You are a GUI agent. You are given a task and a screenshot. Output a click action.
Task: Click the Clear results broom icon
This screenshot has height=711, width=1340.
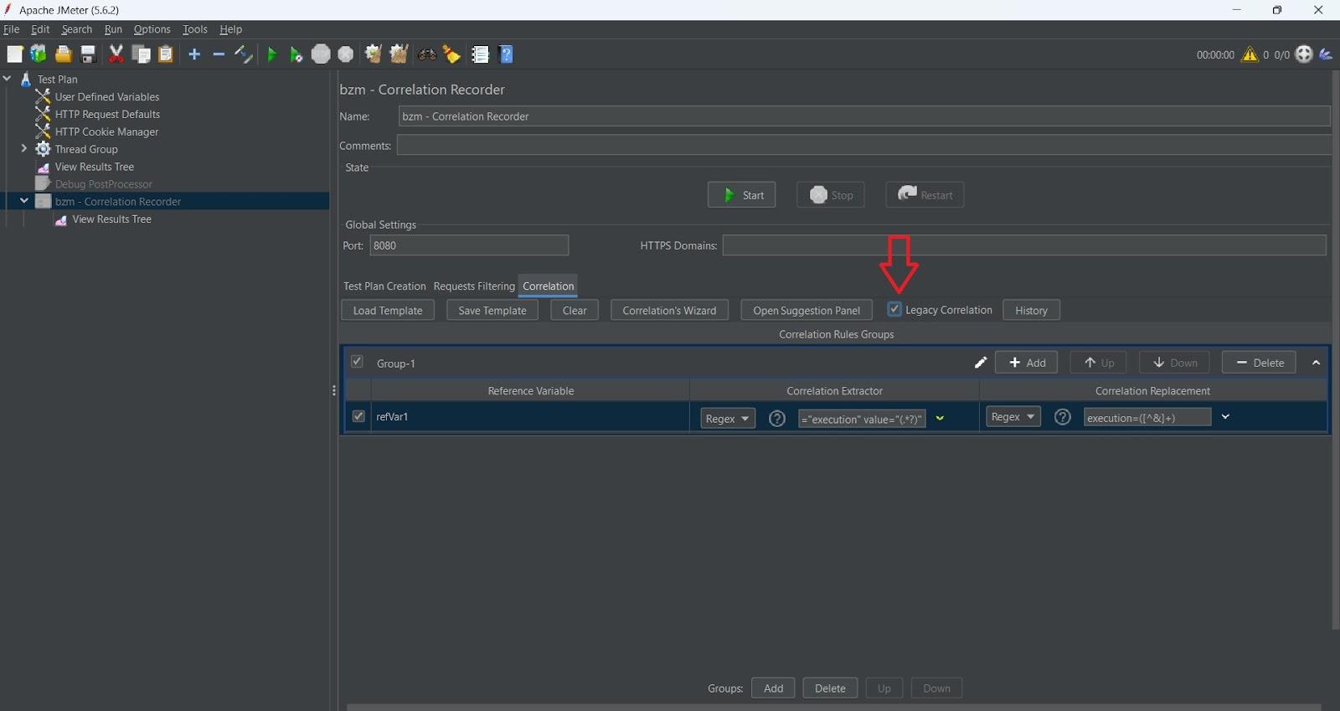click(374, 54)
